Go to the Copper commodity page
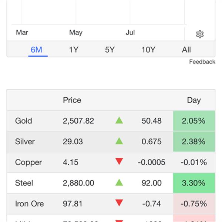222x222 pixels. (28, 162)
